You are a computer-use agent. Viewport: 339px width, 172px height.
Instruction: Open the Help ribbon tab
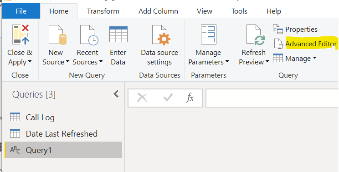coord(274,11)
